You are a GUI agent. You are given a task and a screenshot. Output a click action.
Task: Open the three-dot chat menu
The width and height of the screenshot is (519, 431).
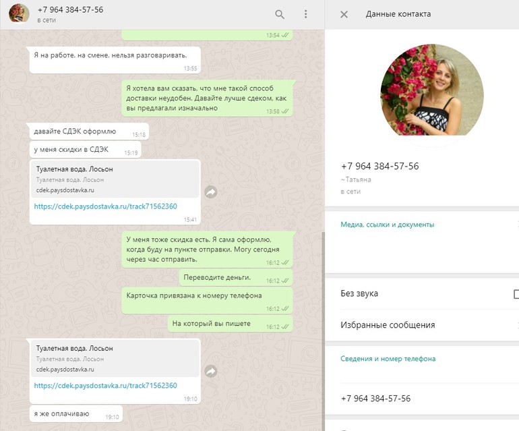(x=305, y=14)
